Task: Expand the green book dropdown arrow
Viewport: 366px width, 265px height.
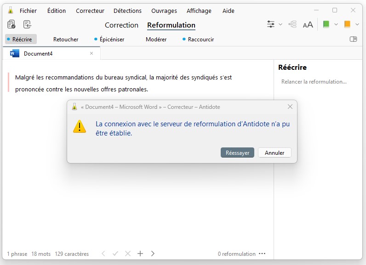Action: (x=336, y=24)
